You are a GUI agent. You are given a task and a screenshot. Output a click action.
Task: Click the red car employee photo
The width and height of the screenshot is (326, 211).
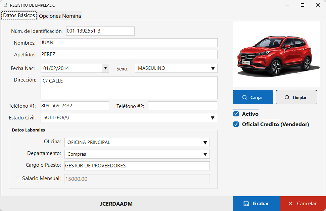coord(276,54)
